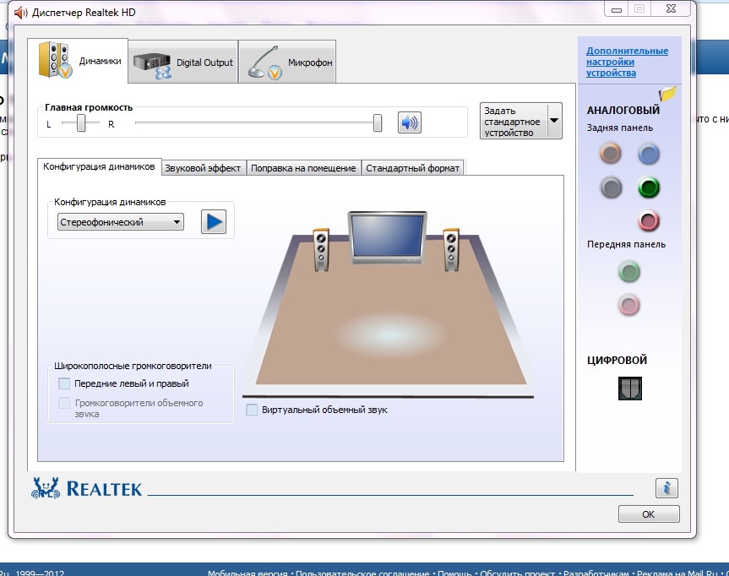Expand the default device dropdown arrow
Image resolution: width=729 pixels, height=576 pixels.
555,121
